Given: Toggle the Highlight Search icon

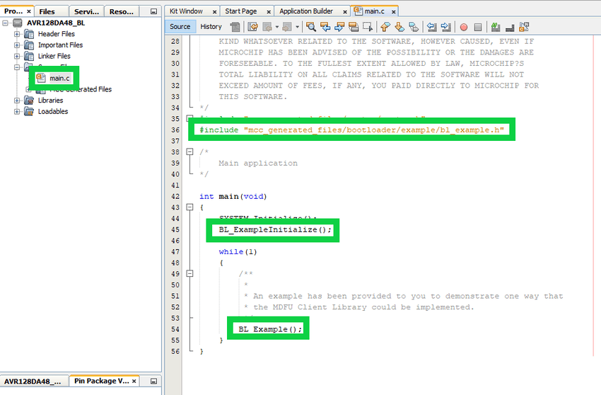Looking at the screenshot, I should click(354, 27).
